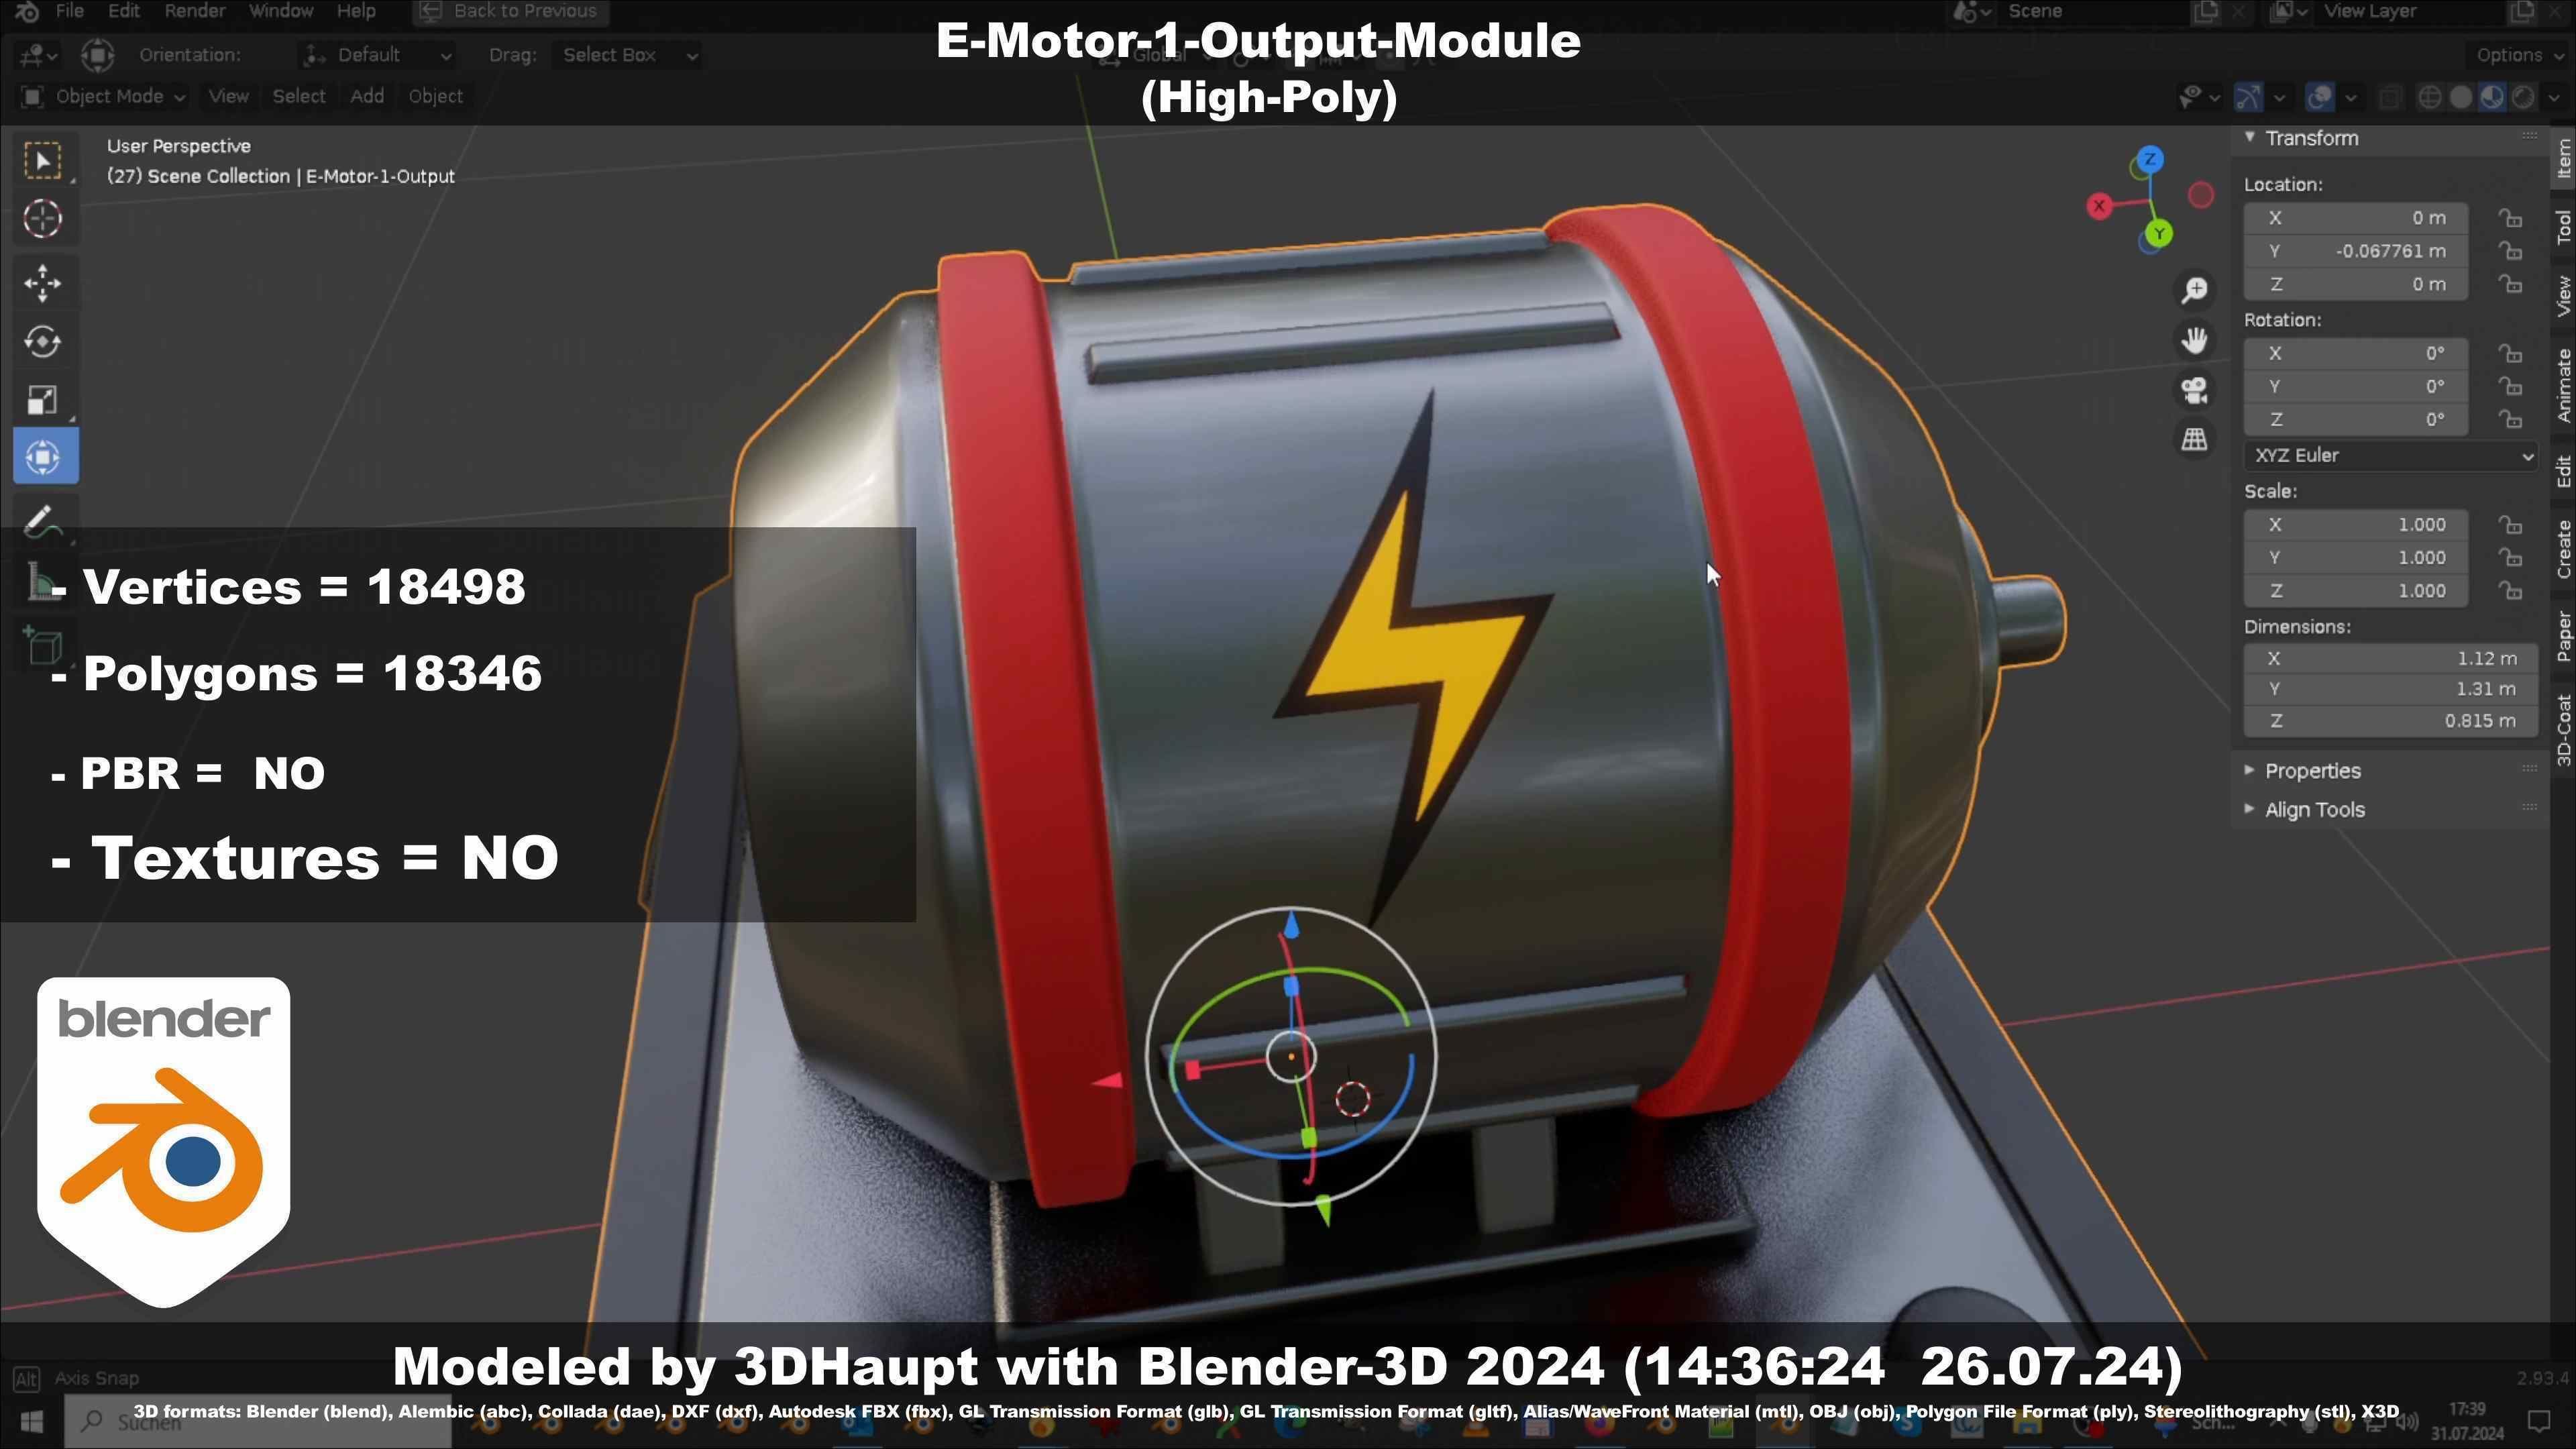Click the green Y axis gizmo ball

(x=2159, y=234)
